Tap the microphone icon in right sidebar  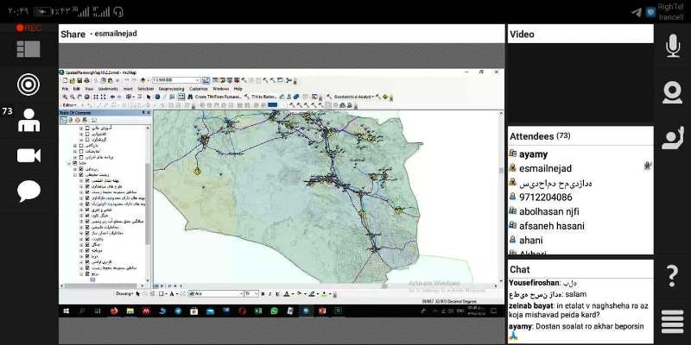tap(671, 47)
